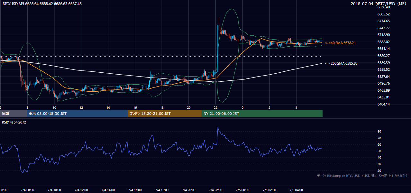
Task: Select the 200 SMA label 6585.85
Action: pyautogui.click(x=341, y=63)
